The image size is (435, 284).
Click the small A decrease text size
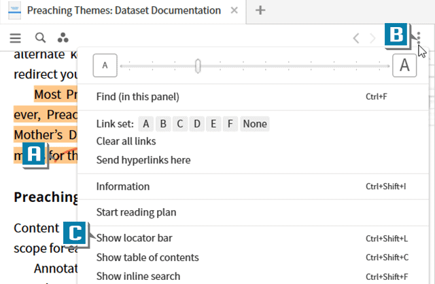click(x=105, y=66)
